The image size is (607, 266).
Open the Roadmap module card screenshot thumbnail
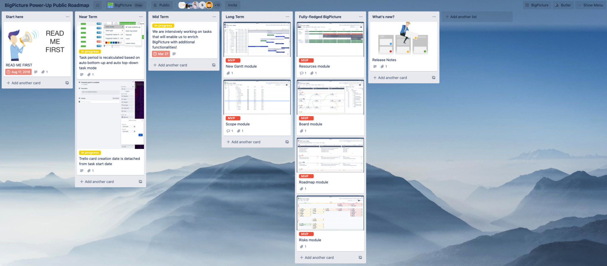click(330, 155)
